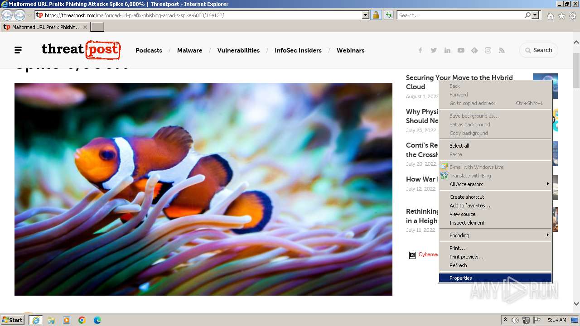Click the address bar URL field

(x=203, y=15)
